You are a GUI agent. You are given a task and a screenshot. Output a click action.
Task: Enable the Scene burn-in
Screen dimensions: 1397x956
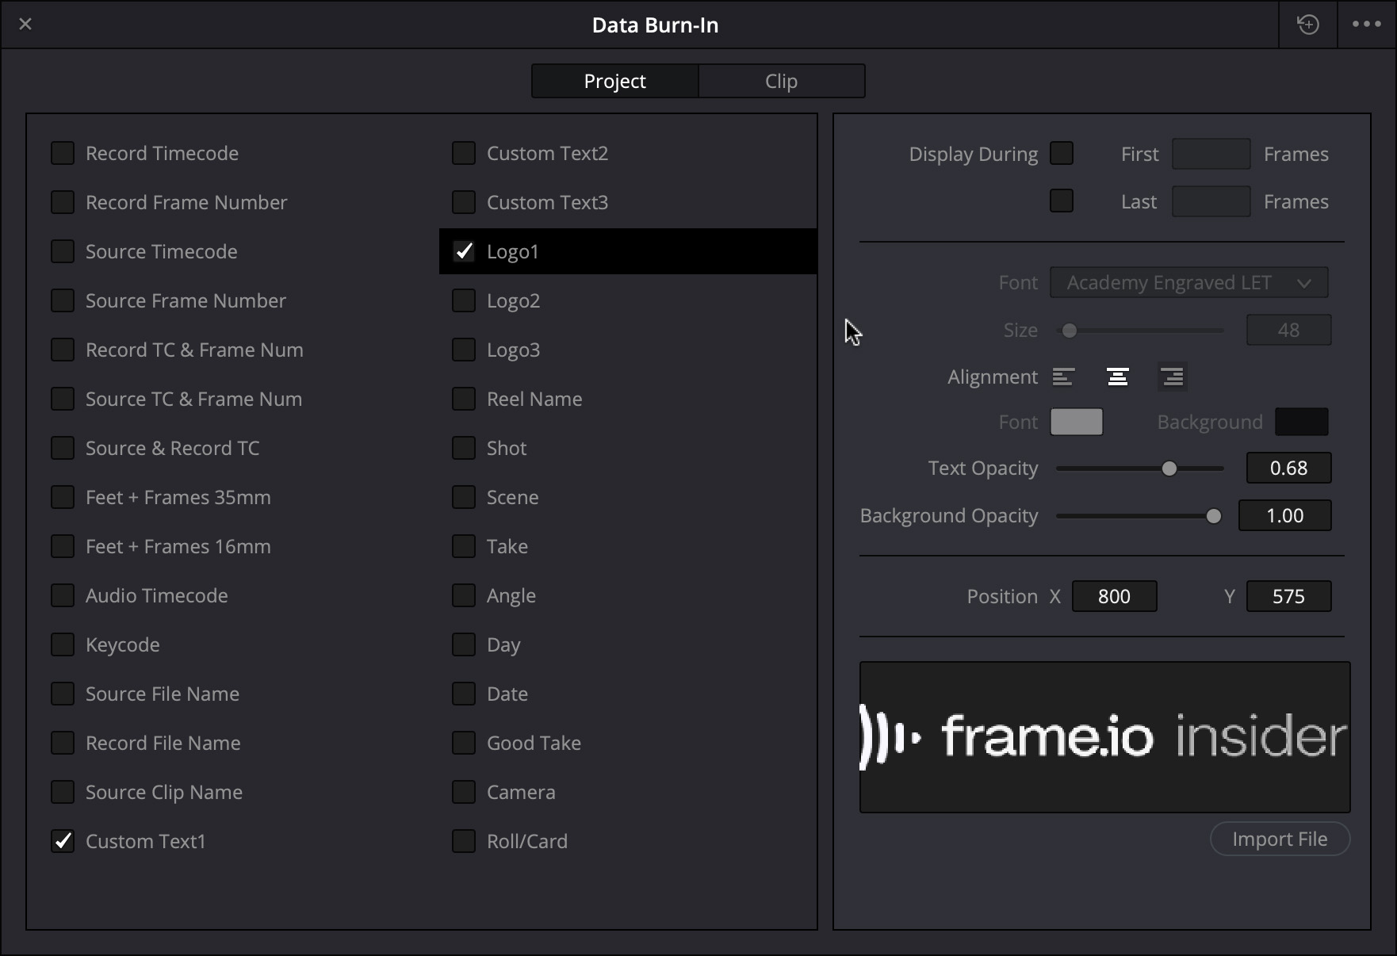(x=464, y=497)
